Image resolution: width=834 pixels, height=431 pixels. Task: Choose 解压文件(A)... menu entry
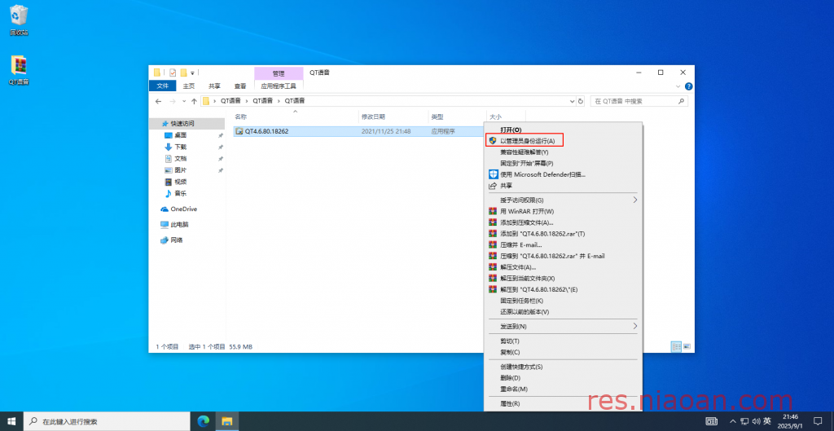point(564,267)
